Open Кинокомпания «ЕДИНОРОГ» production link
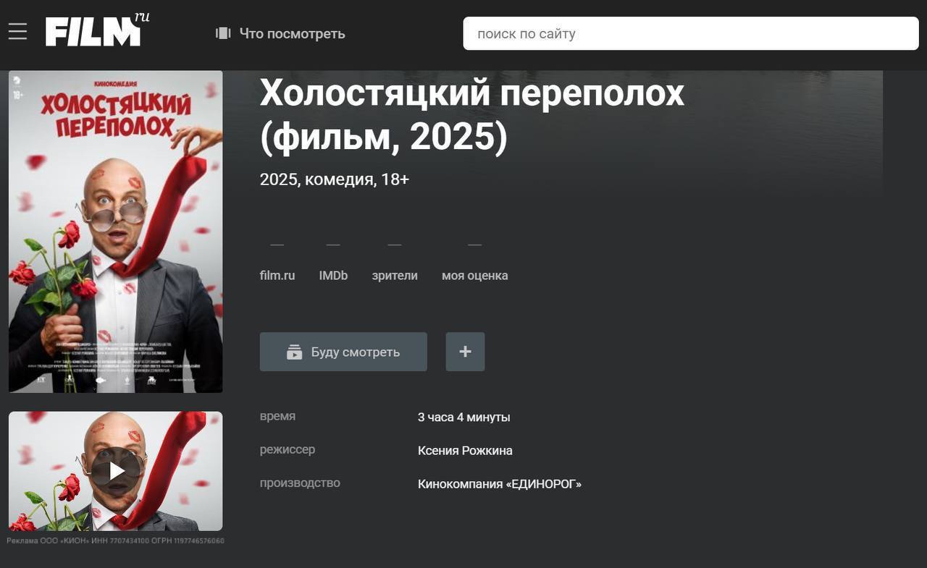The image size is (927, 568). pos(500,484)
